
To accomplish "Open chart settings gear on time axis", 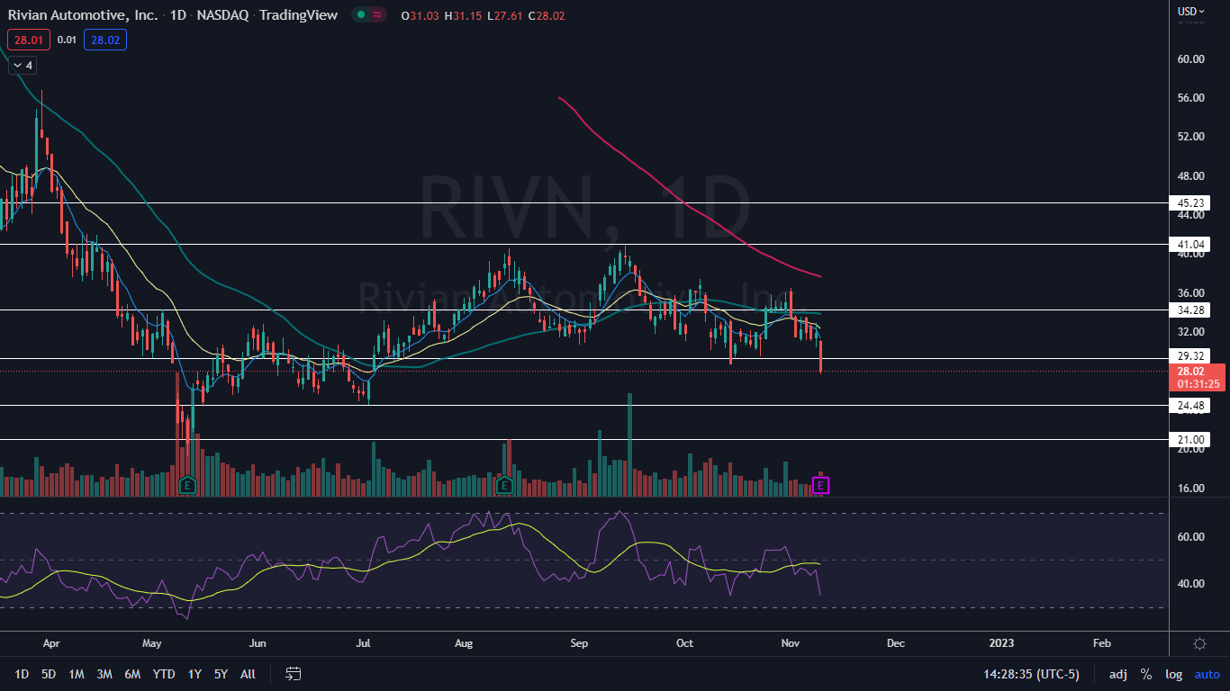I will [x=1199, y=643].
